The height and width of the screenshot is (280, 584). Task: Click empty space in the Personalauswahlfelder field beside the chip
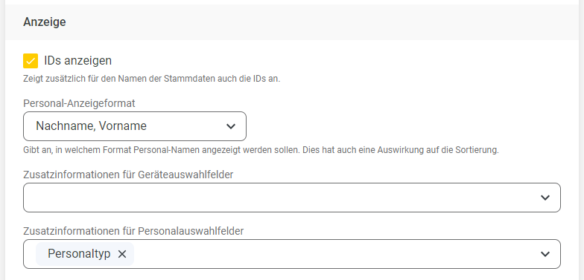(x=335, y=254)
